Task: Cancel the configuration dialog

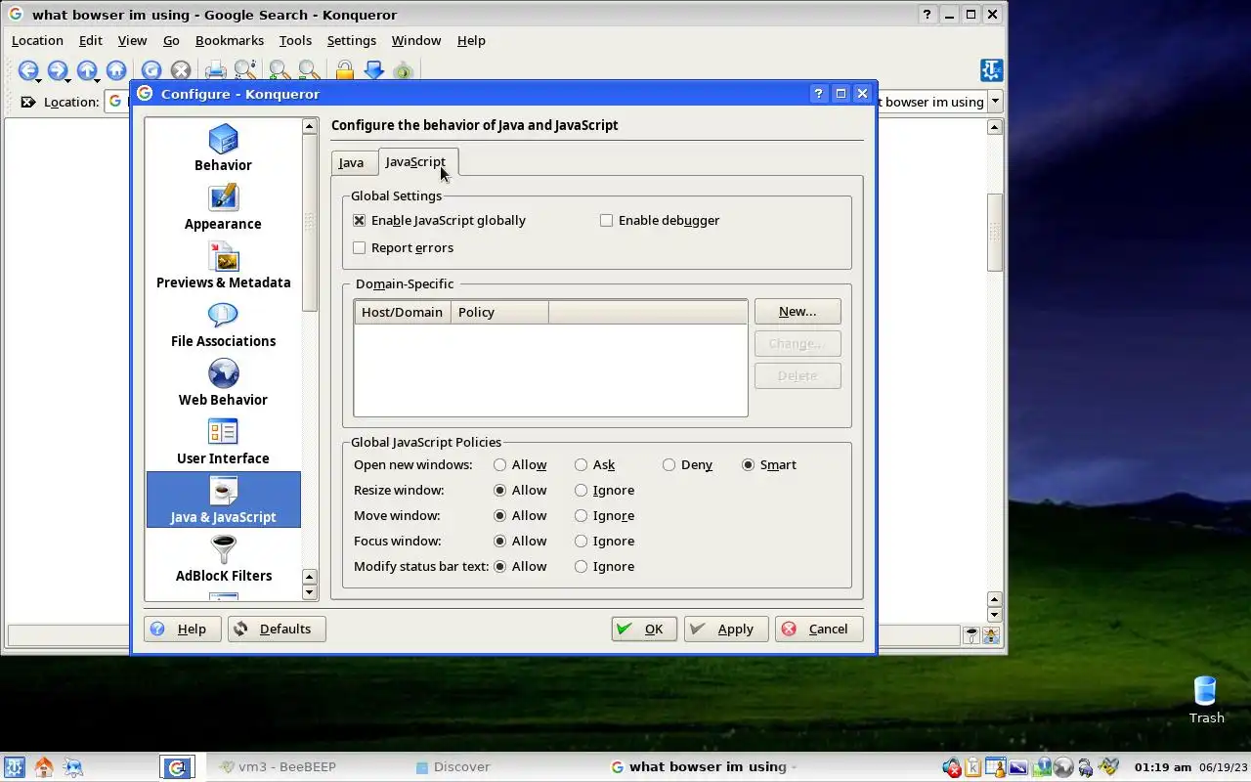Action: tap(818, 630)
